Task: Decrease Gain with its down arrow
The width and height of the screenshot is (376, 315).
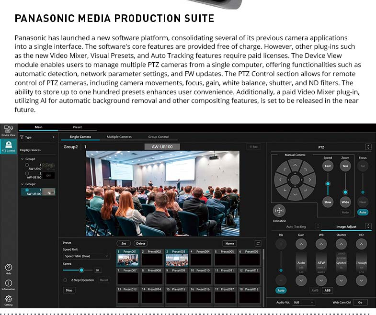Action: pyautogui.click(x=301, y=280)
